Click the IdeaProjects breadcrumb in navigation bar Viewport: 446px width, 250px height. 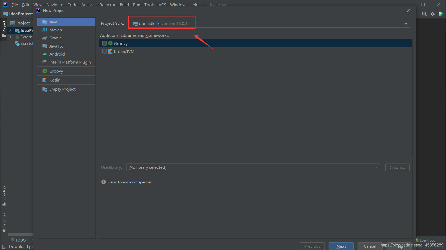tap(19, 14)
